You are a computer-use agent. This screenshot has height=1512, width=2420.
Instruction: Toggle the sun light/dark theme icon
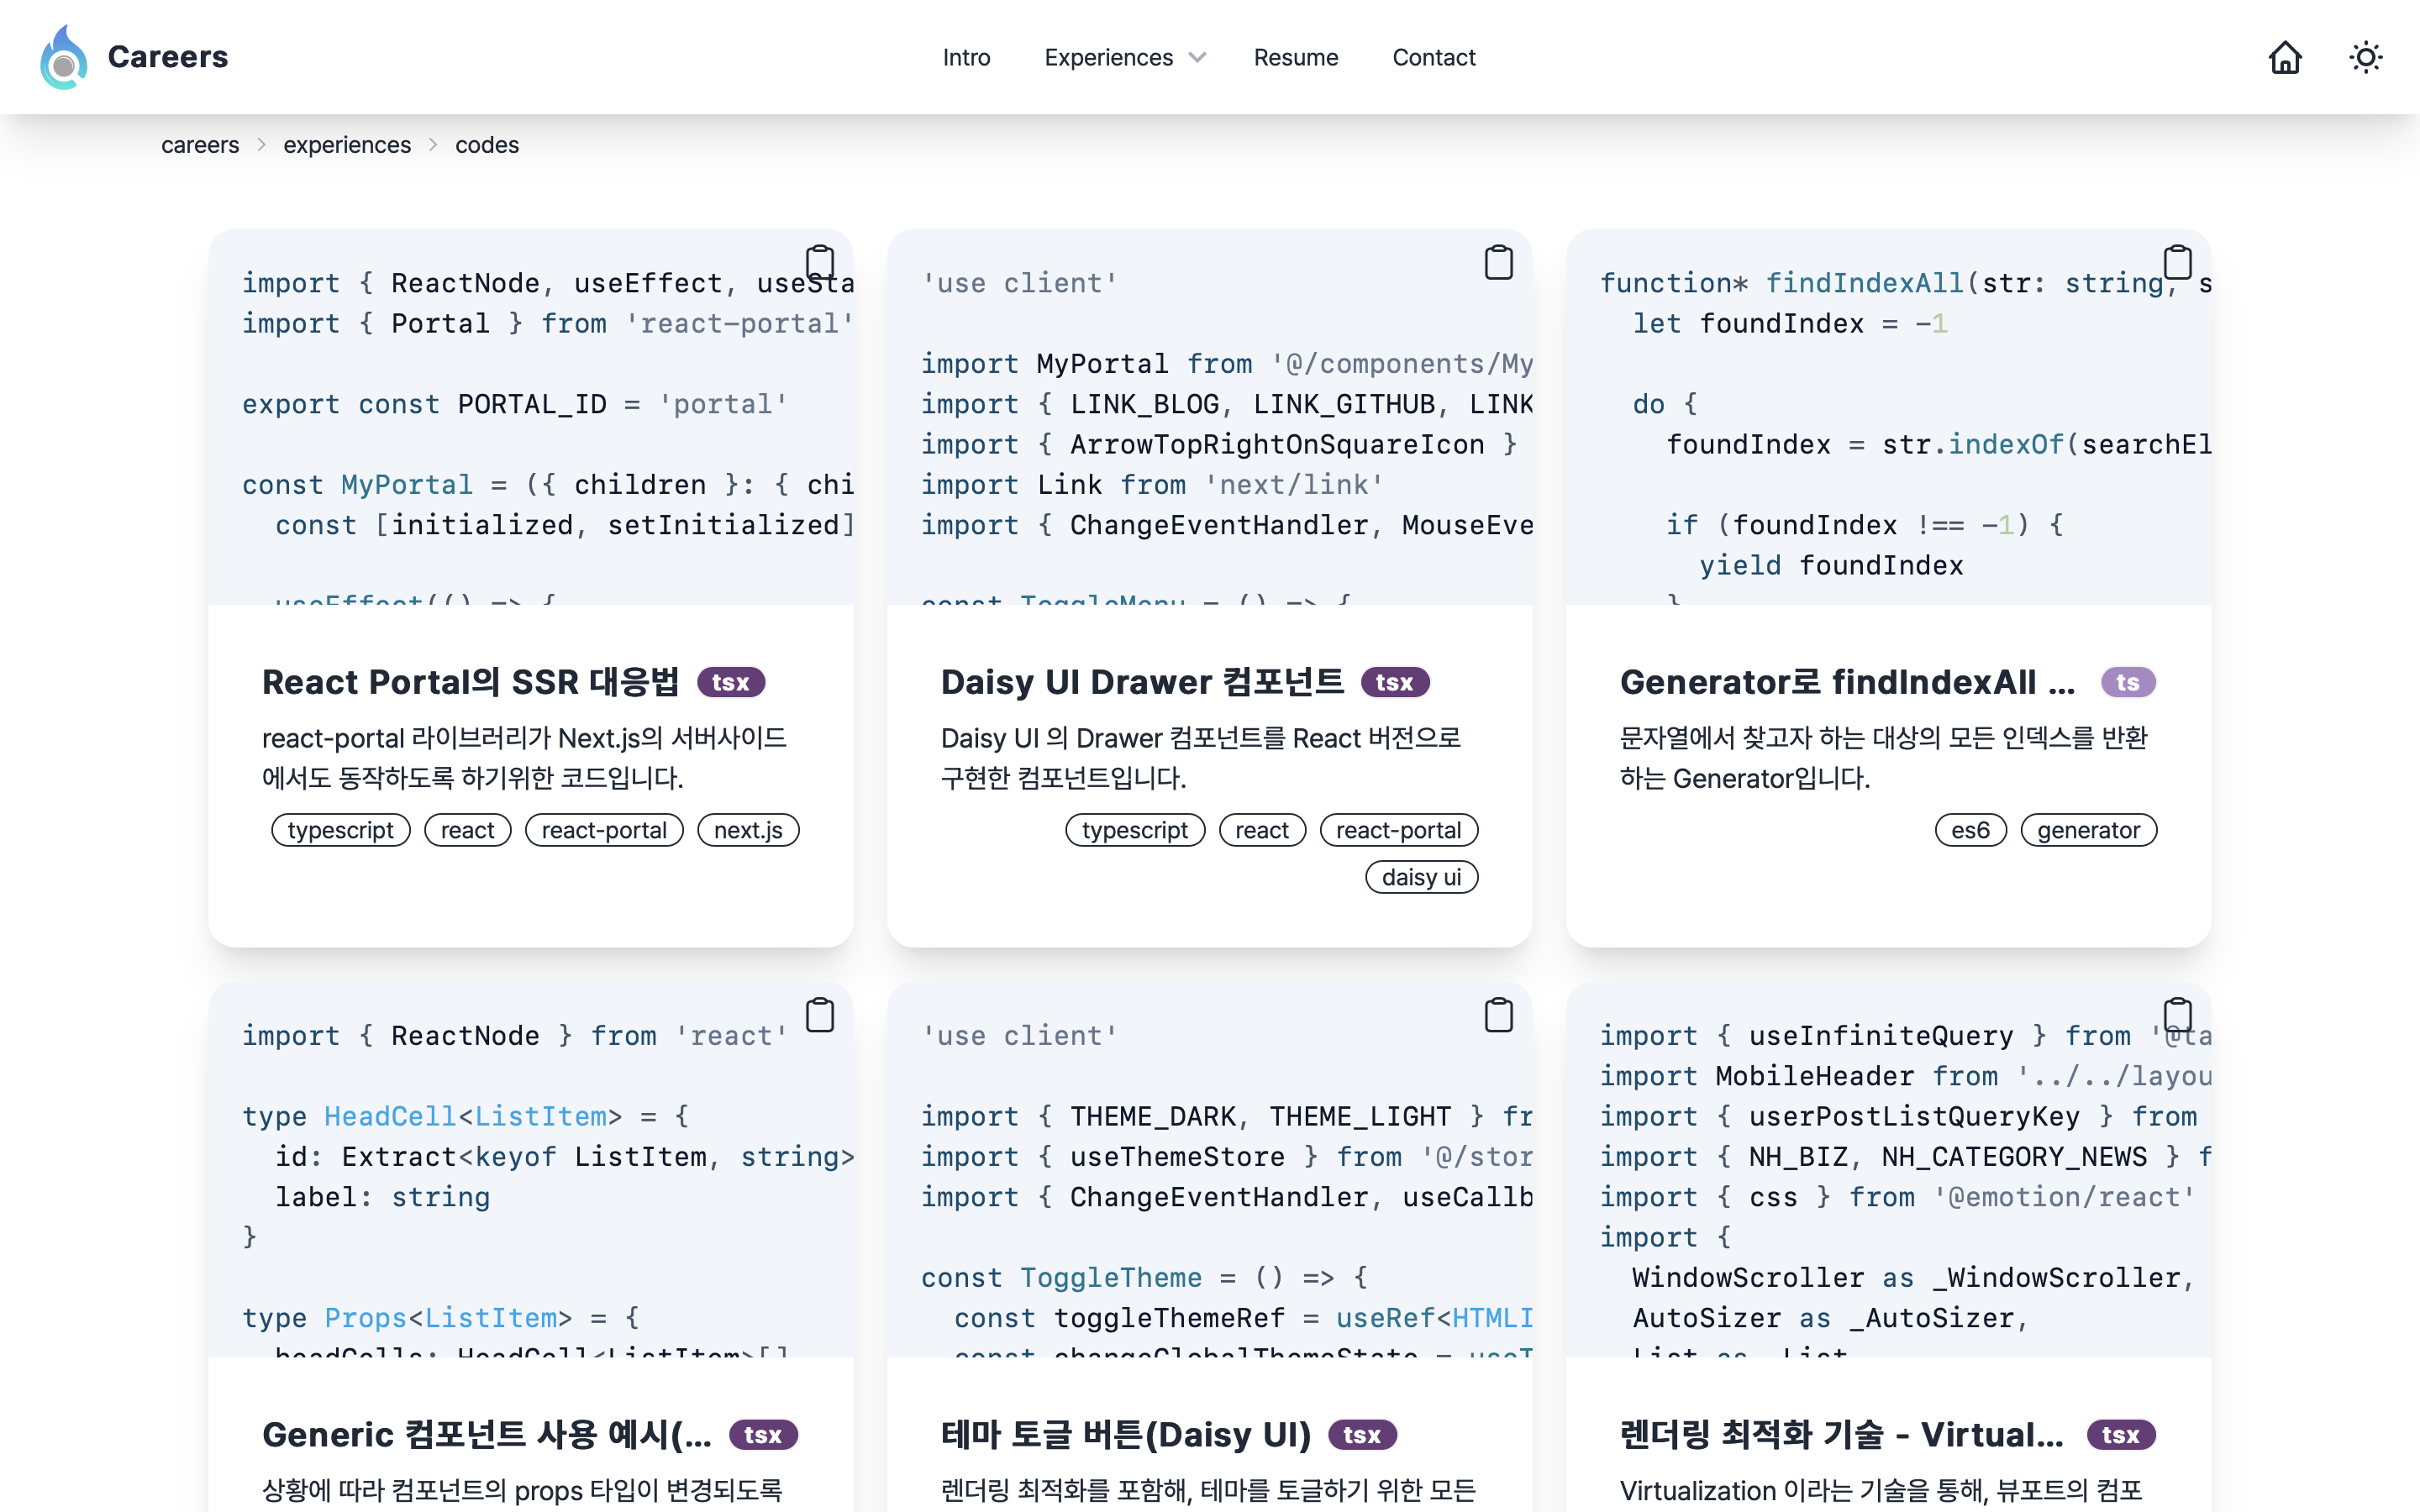click(2365, 57)
